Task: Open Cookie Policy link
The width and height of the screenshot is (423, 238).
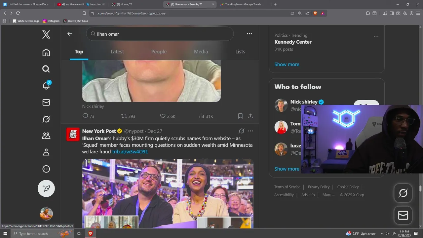Action: tap(348, 187)
